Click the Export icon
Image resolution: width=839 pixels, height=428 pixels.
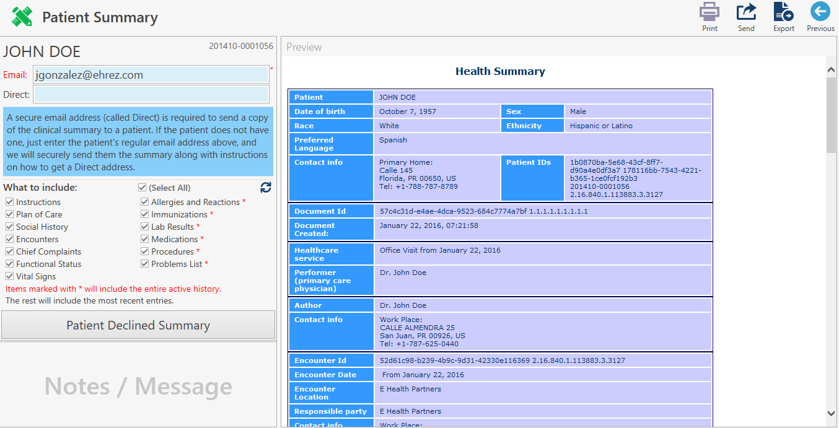click(784, 12)
